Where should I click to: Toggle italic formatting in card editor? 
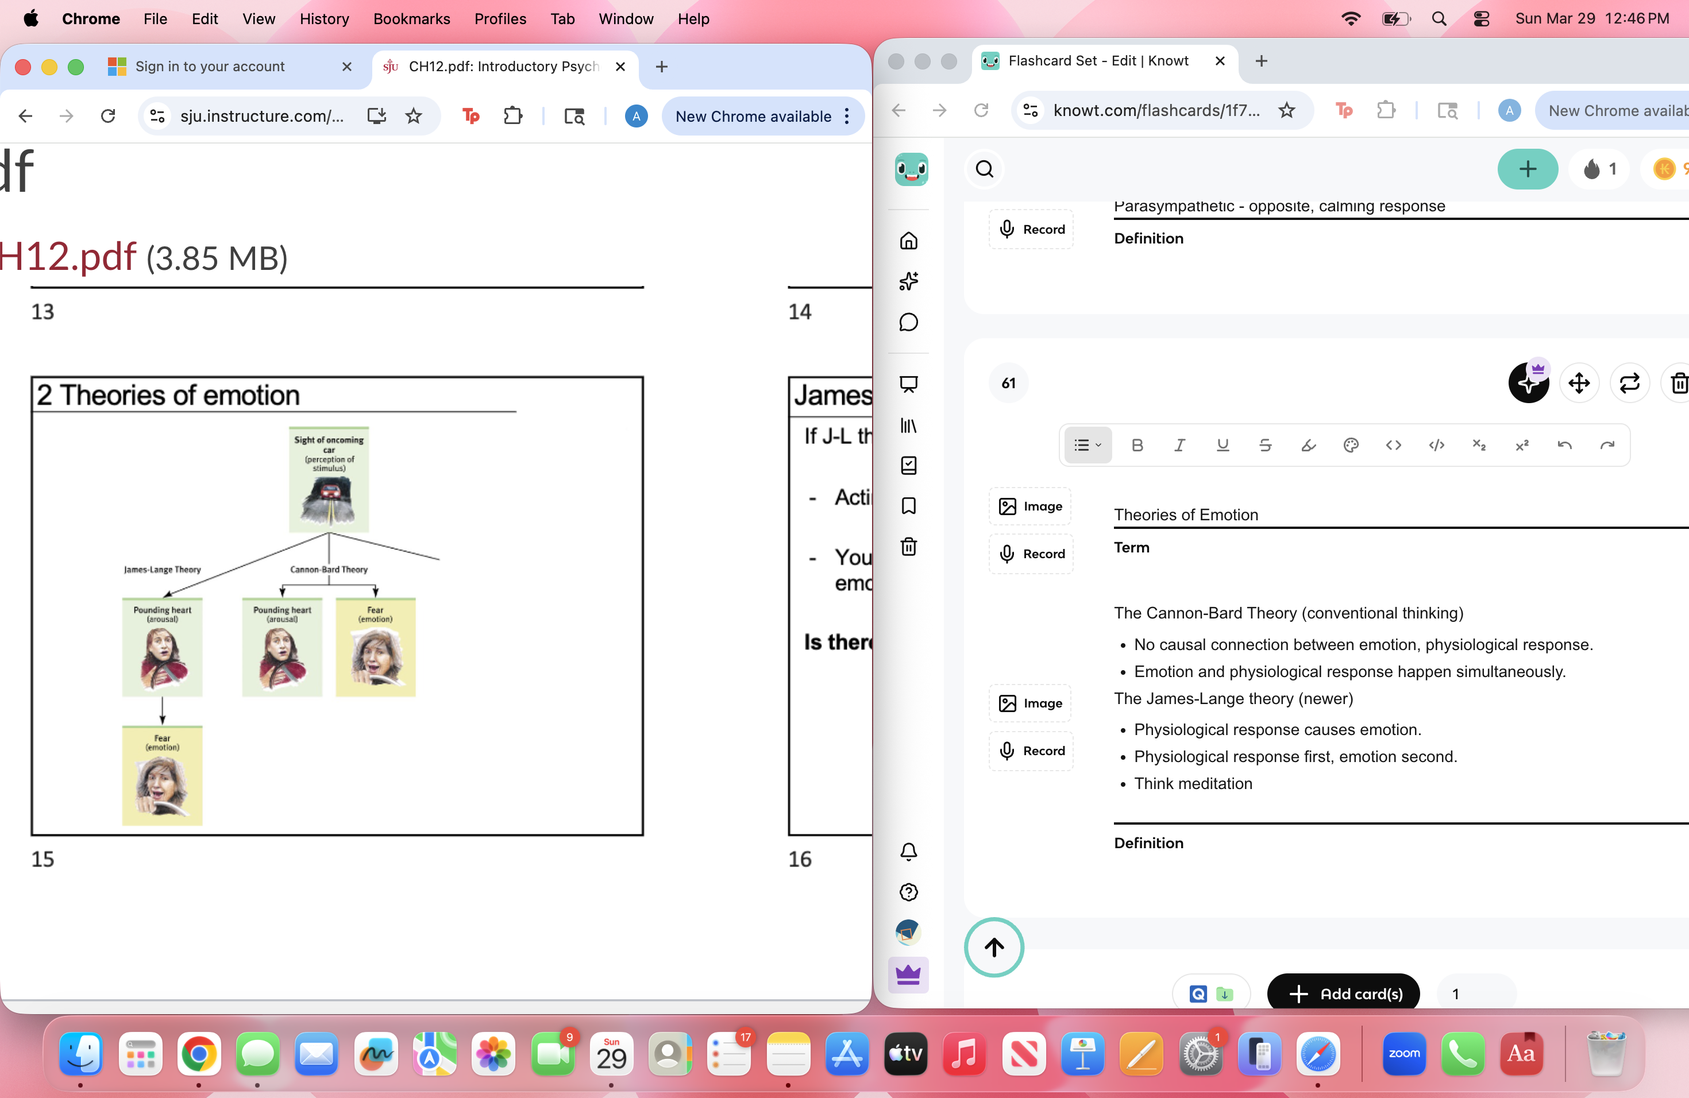(x=1179, y=444)
